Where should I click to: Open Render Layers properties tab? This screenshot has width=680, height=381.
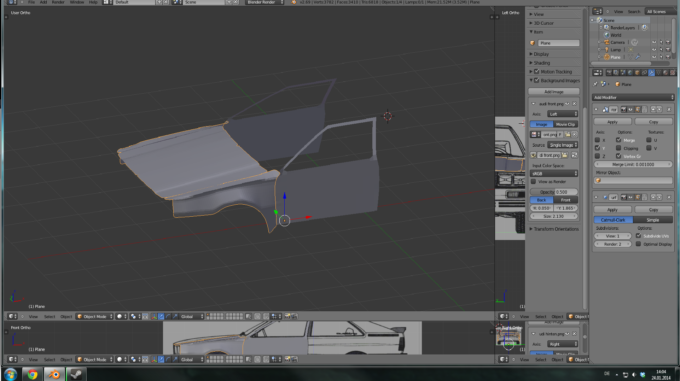point(616,73)
